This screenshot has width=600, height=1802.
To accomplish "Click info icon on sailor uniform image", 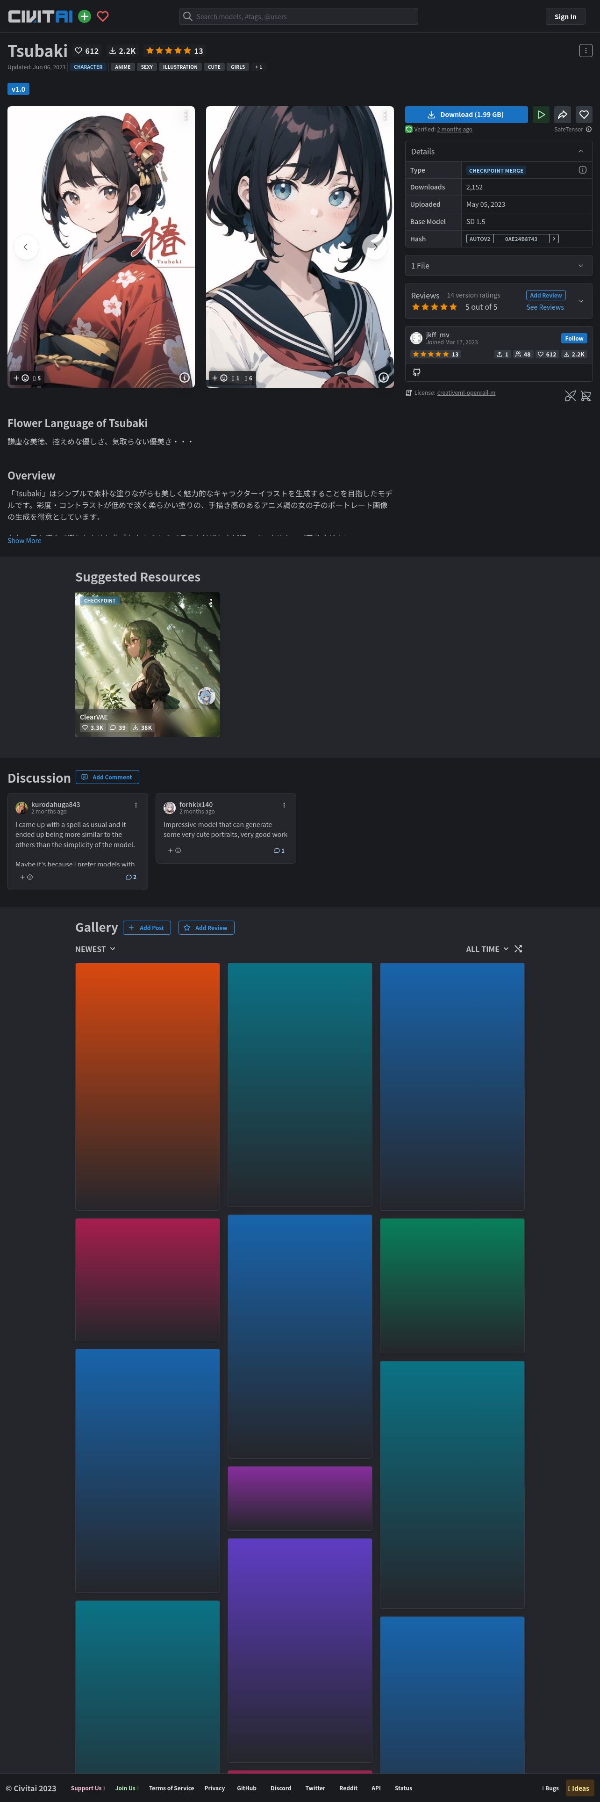I will [x=383, y=377].
